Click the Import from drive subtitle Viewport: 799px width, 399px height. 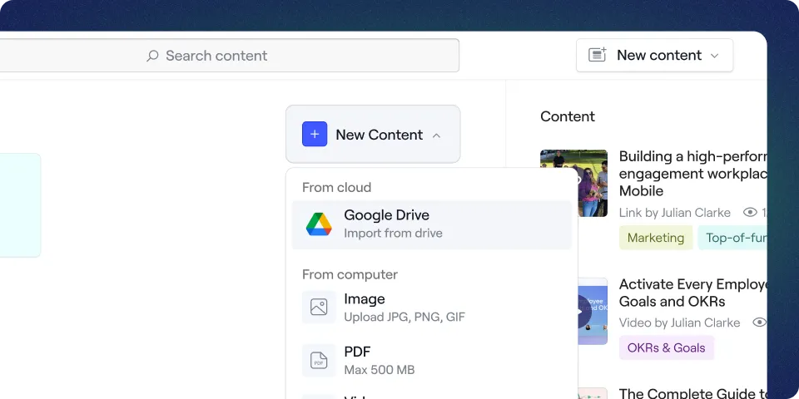pos(393,233)
